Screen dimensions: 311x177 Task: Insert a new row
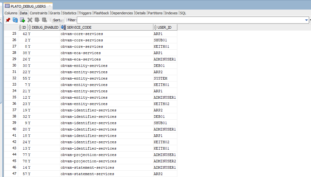22,20
